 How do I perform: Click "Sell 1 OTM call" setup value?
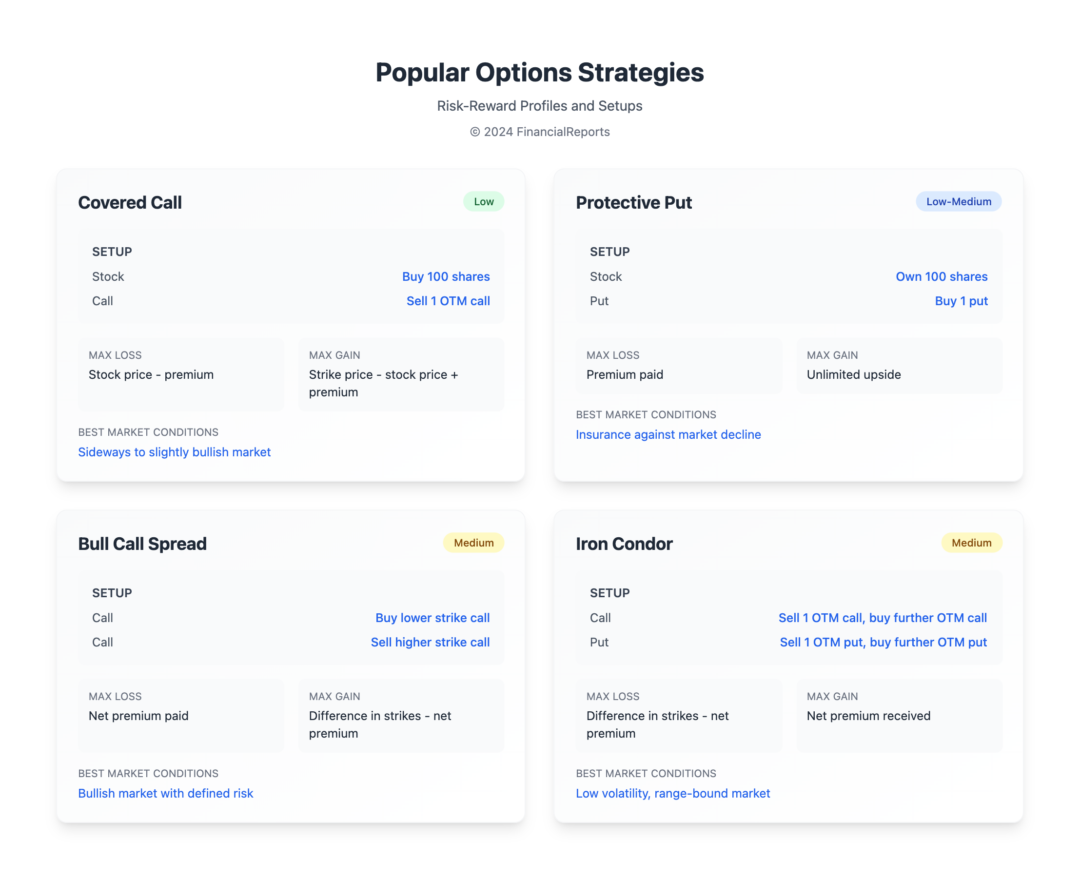pyautogui.click(x=448, y=301)
